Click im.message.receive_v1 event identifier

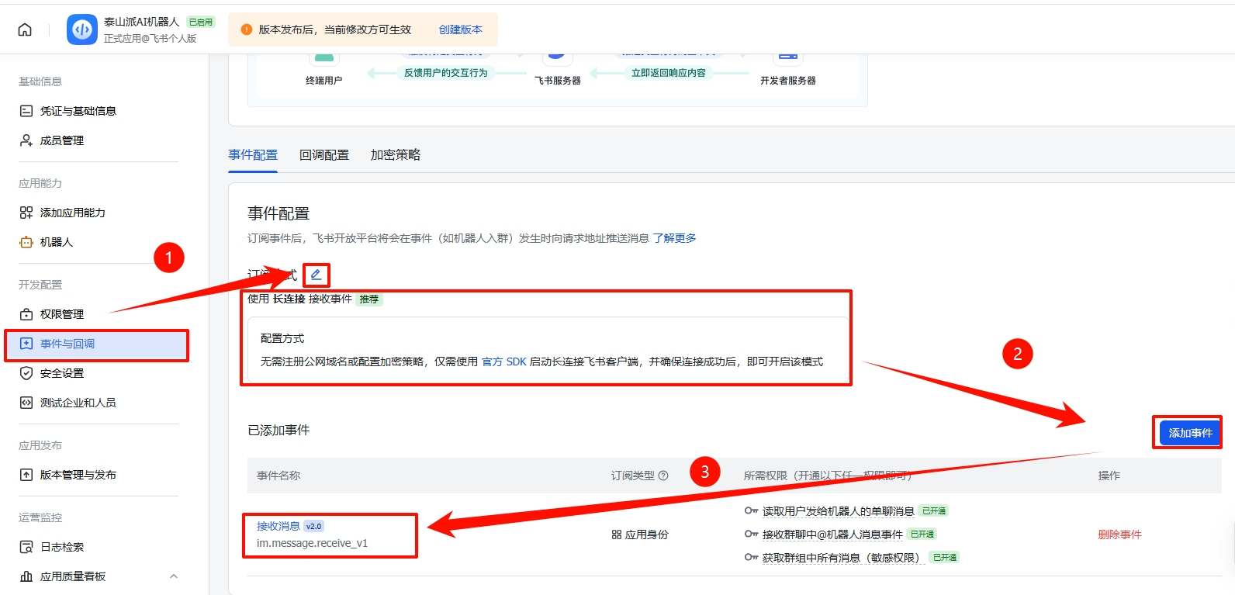[x=313, y=543]
